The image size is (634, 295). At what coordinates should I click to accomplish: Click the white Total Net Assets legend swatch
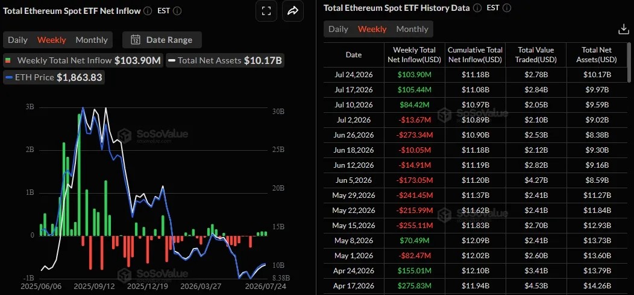(172, 61)
